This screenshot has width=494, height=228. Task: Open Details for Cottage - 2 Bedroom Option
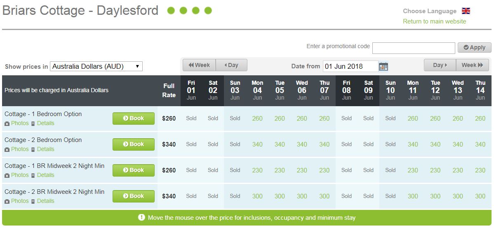(46, 149)
